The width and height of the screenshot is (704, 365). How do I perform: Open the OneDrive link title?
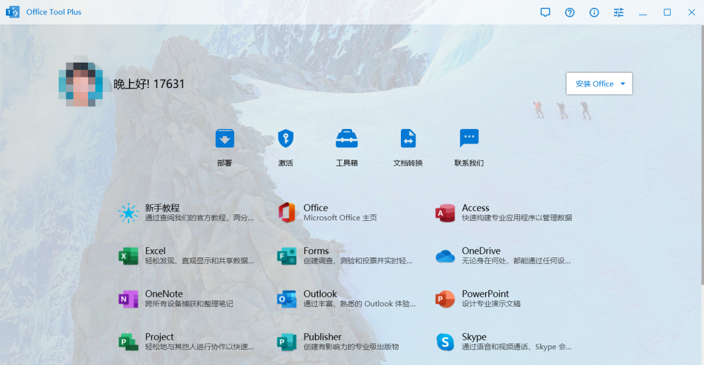tap(481, 251)
